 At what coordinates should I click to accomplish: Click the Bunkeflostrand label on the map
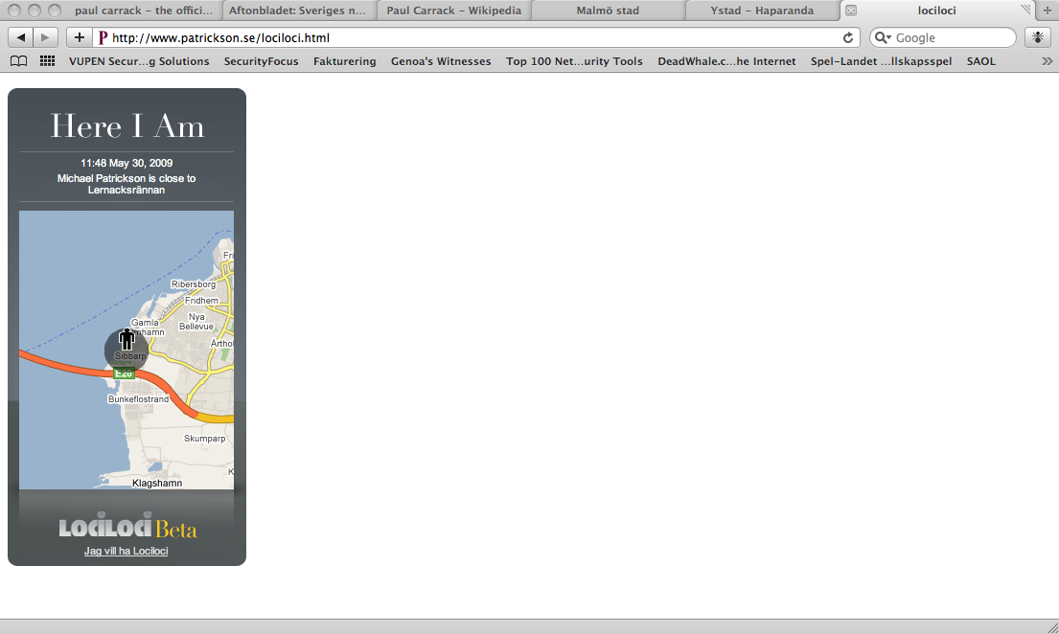click(x=138, y=399)
